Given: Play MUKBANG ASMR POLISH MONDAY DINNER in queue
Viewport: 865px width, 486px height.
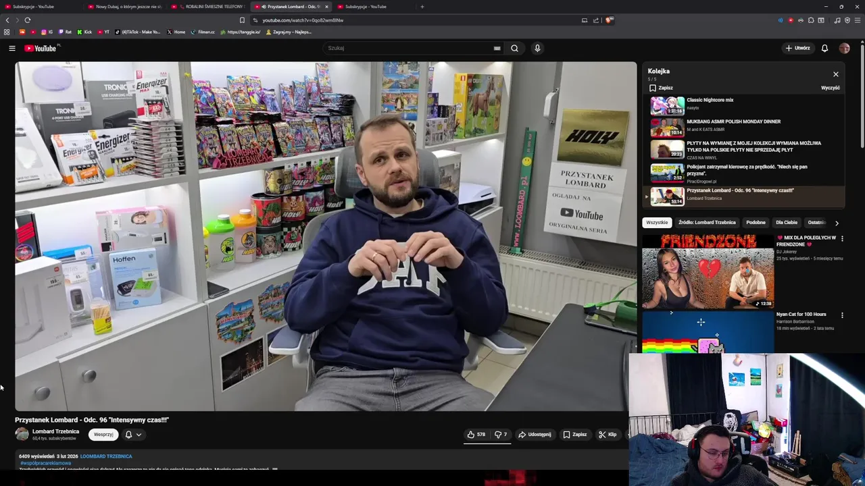Looking at the screenshot, I should [x=743, y=127].
